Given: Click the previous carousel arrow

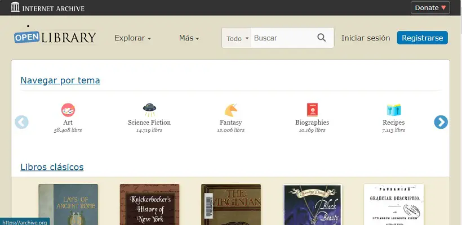Looking at the screenshot, I should point(21,122).
